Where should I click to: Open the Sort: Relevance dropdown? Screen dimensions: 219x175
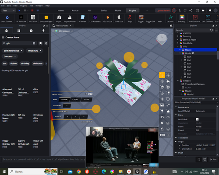click(13, 51)
